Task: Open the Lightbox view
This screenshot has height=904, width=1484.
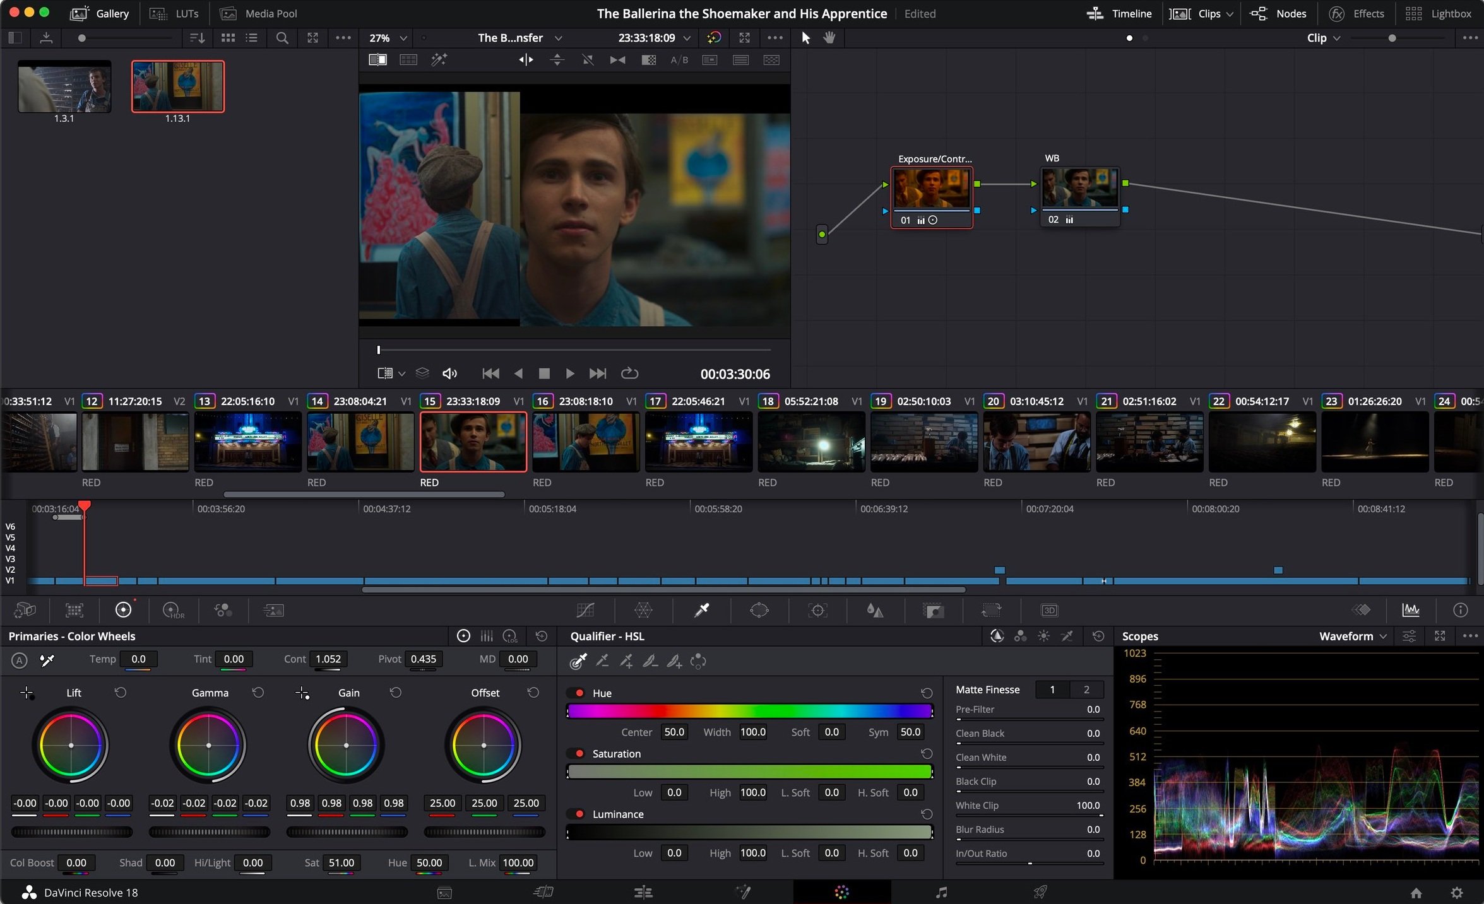Action: tap(1438, 13)
